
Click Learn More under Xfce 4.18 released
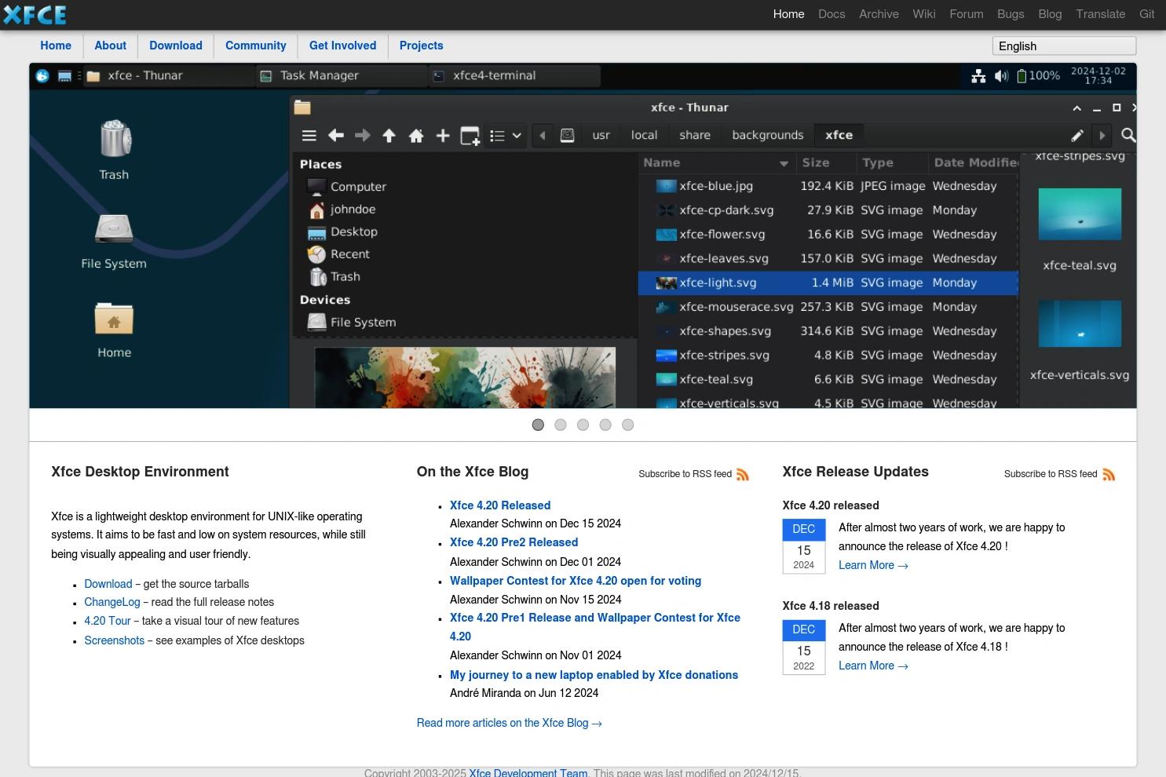[x=873, y=666]
